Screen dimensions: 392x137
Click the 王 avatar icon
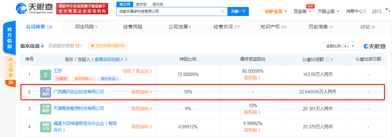(45, 75)
